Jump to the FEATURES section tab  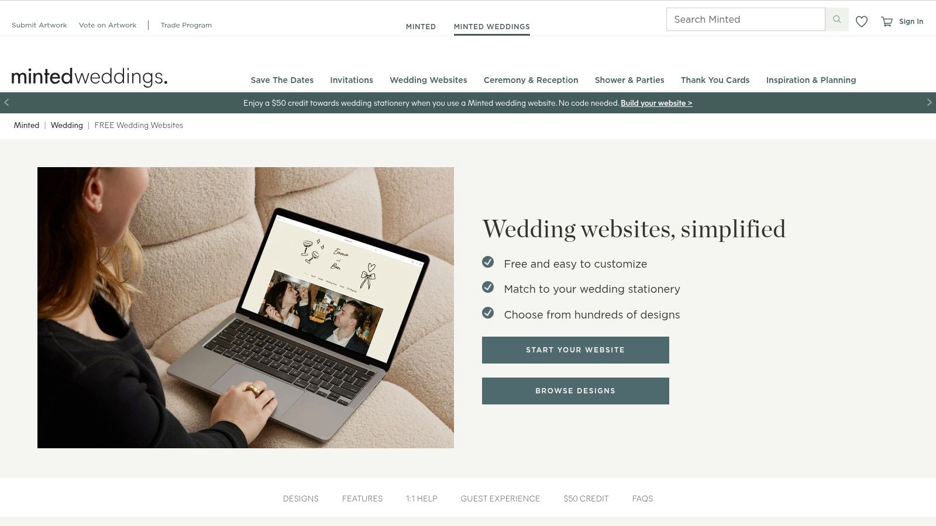[x=362, y=499]
